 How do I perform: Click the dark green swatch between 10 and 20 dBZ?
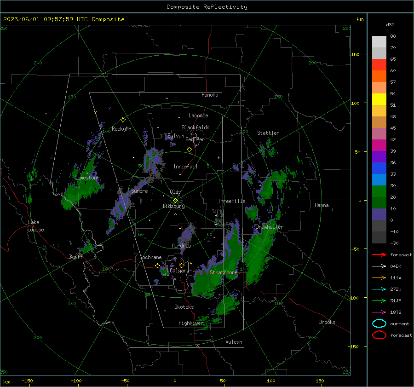tap(379, 203)
